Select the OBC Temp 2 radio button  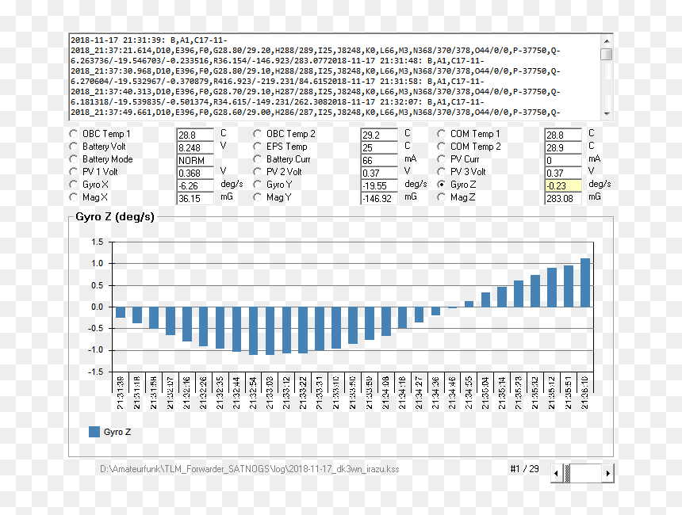258,134
